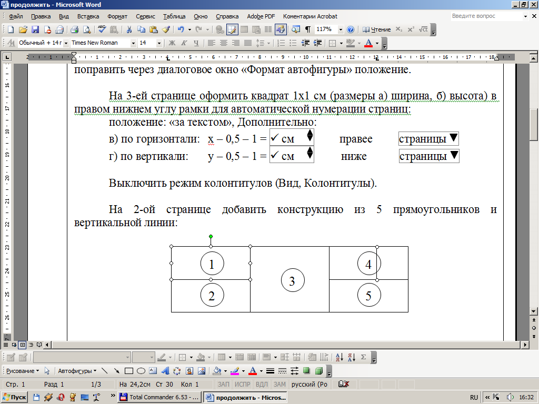Viewport: 539px width, 404px height.
Task: Open the Рисование dropdown menu
Action: coord(23,371)
